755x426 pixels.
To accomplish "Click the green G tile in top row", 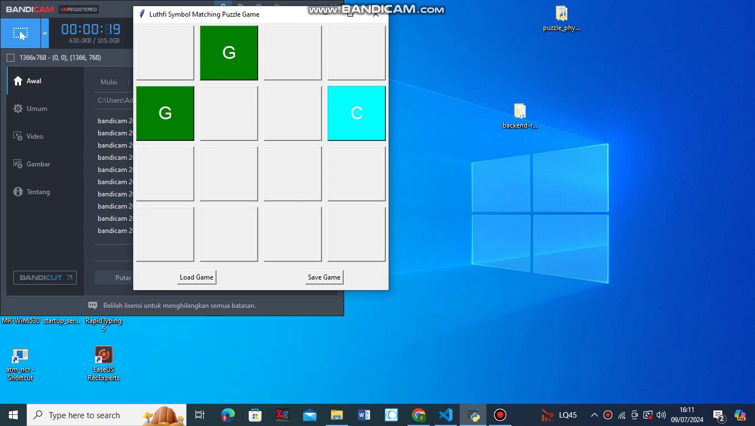I will pyautogui.click(x=229, y=53).
